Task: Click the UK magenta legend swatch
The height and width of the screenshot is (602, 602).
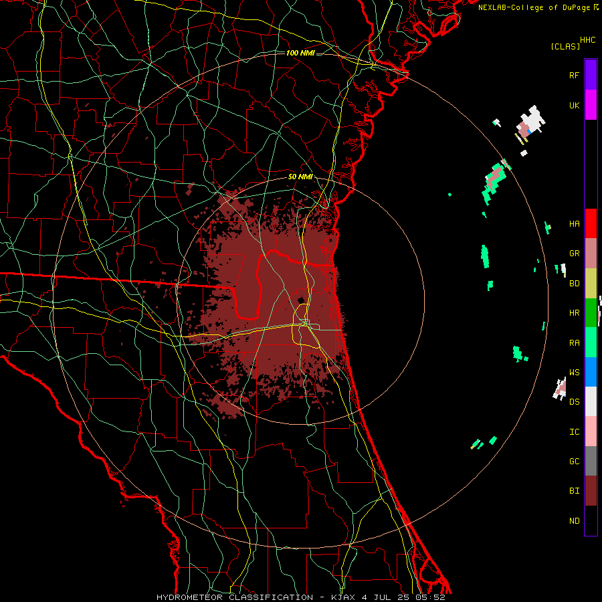Action: (x=591, y=105)
